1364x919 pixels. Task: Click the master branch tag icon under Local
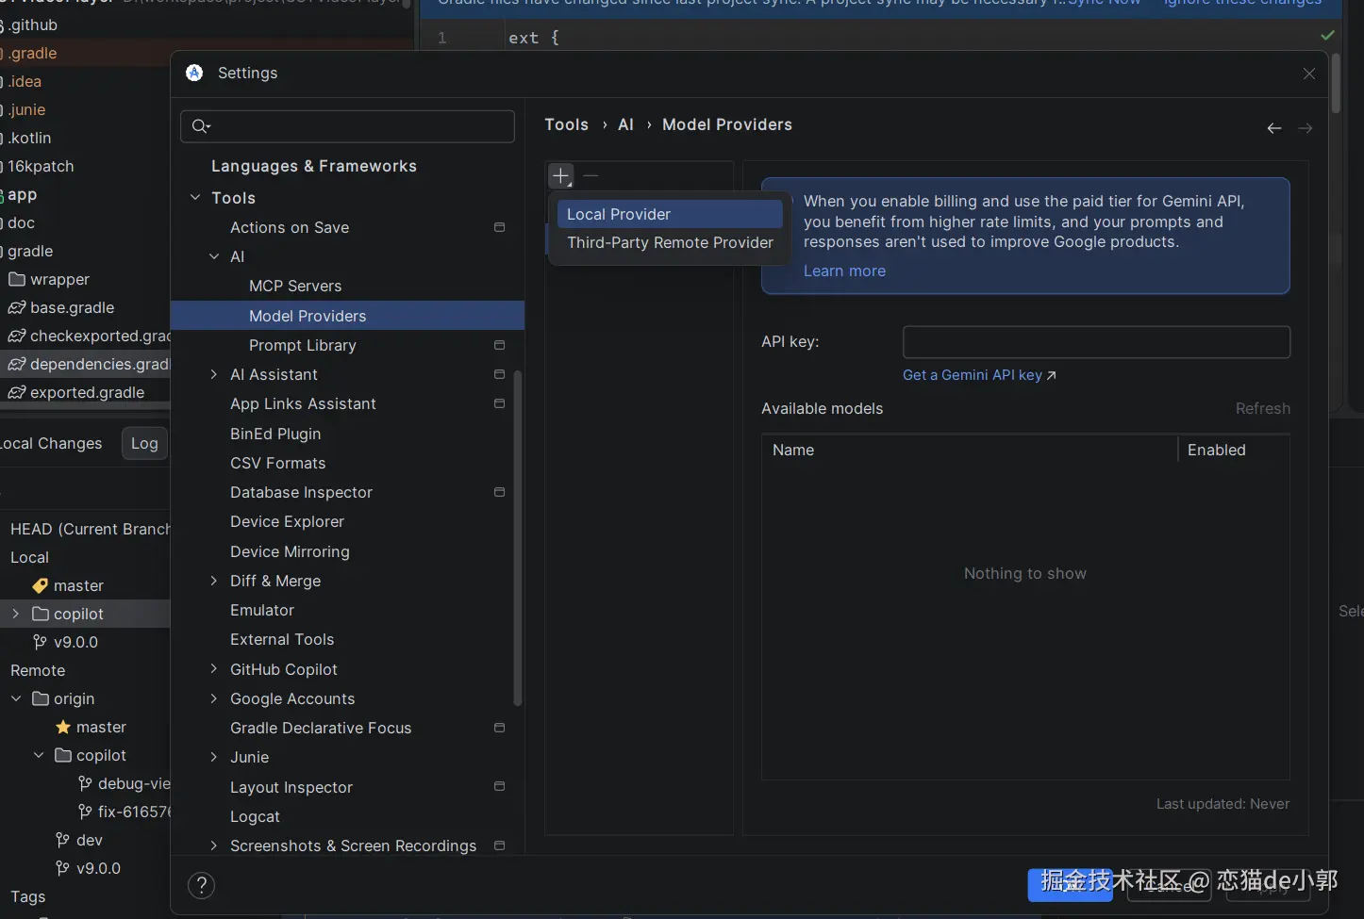[x=40, y=585]
